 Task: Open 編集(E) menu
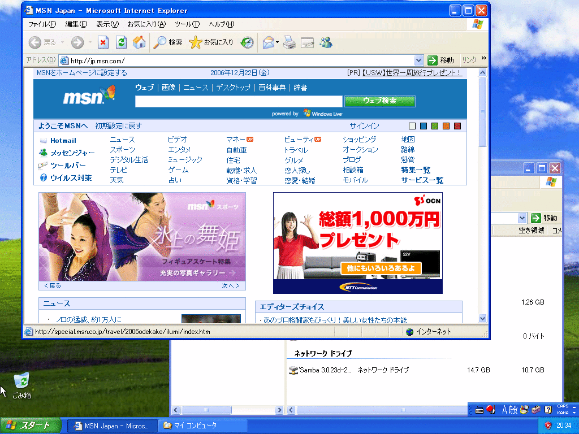coord(76,24)
